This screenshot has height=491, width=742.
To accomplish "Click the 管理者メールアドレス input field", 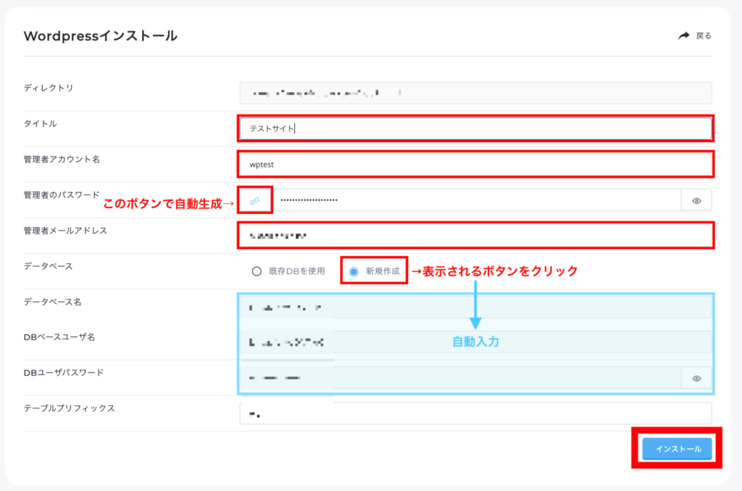I will point(475,235).
